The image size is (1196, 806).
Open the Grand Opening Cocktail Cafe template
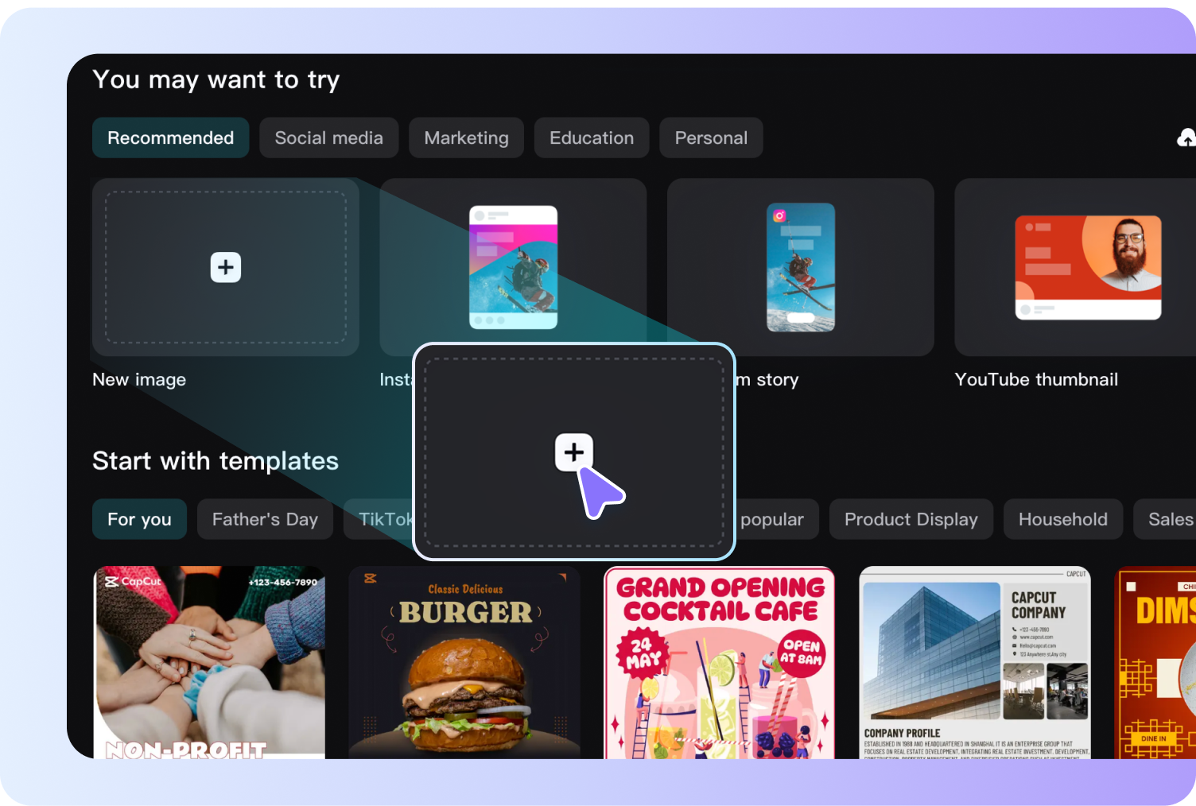720,662
